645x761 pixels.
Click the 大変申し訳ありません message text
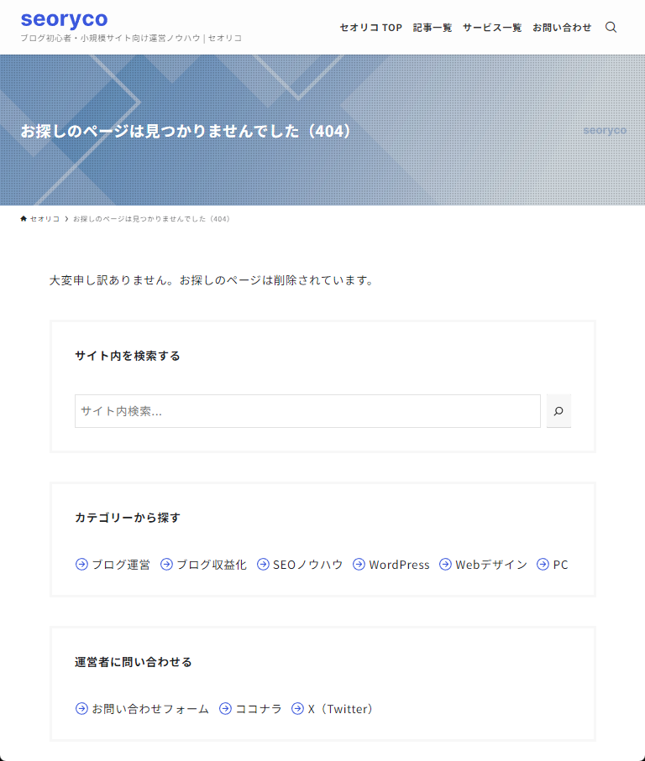click(x=212, y=280)
